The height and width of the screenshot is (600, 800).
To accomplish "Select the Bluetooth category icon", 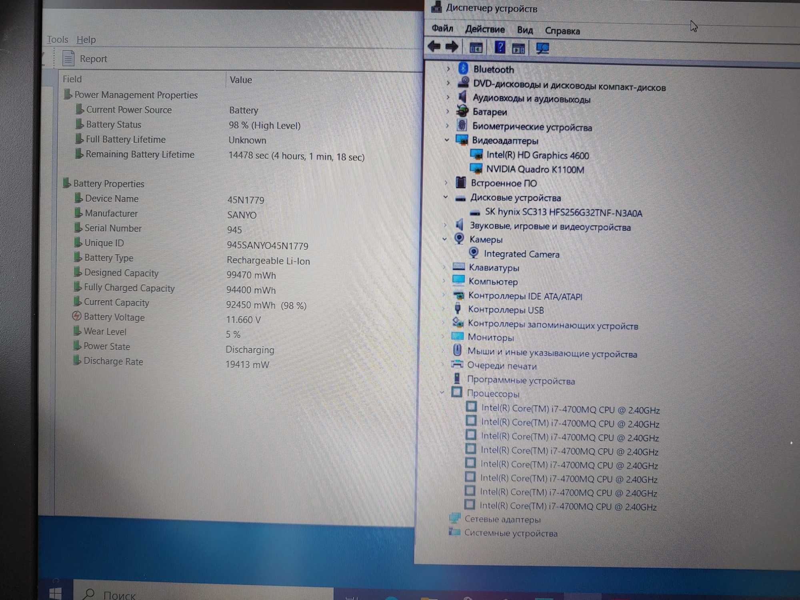I will click(463, 68).
